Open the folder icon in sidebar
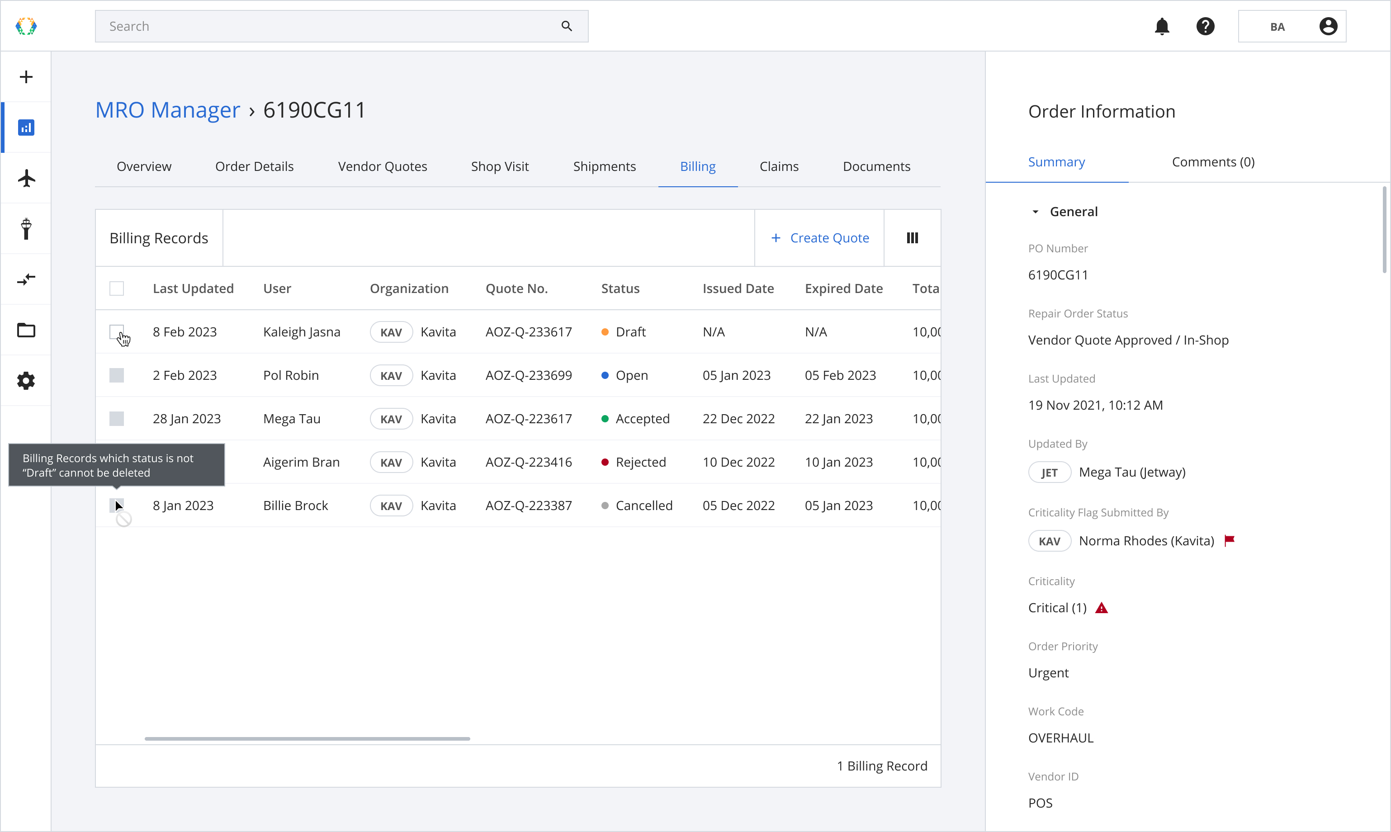The image size is (1391, 832). [26, 330]
